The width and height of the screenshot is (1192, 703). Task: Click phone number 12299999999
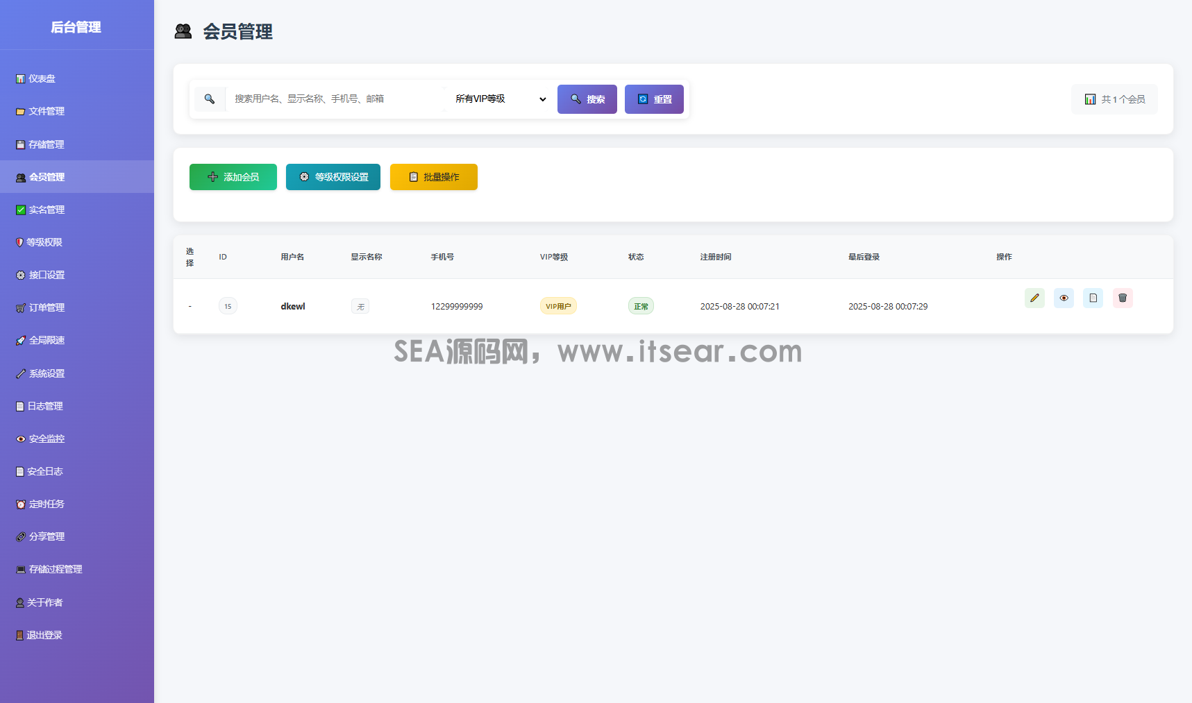point(457,306)
